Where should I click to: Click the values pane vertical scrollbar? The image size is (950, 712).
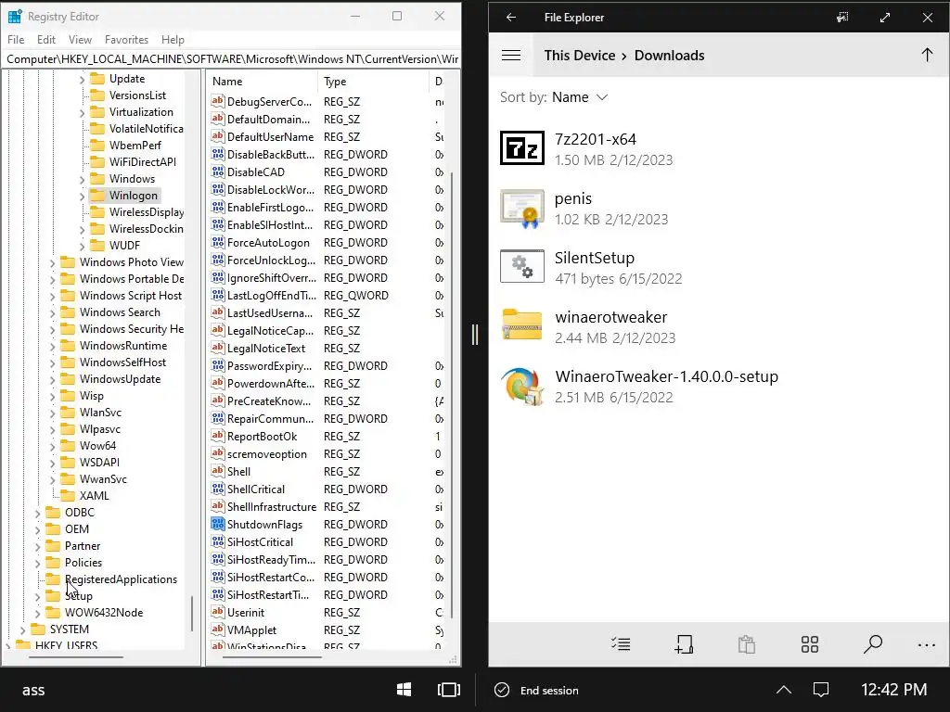452,395
